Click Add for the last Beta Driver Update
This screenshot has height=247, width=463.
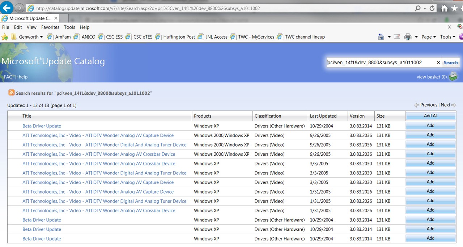click(x=430, y=238)
